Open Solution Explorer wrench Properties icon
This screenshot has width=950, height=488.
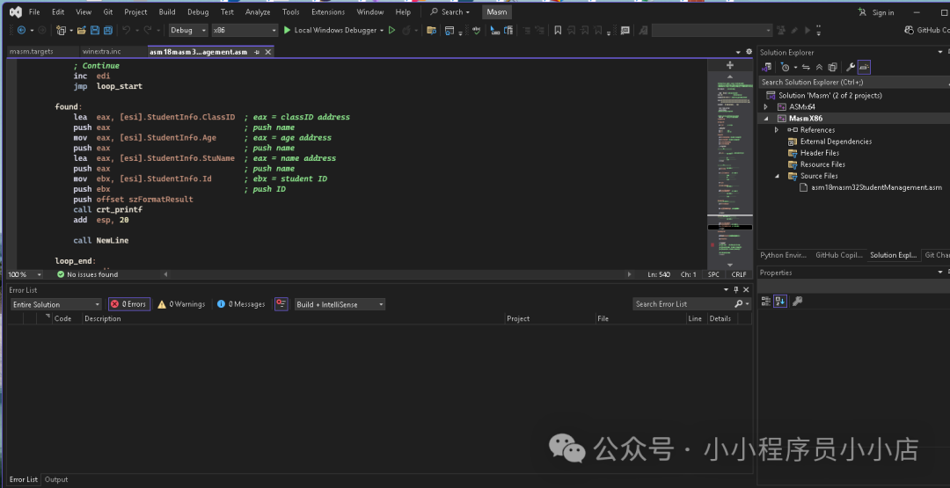click(851, 67)
